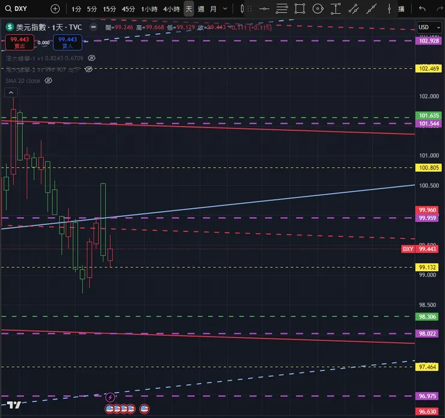The height and width of the screenshot is (418, 445).
Task: Grab the drawing toolbar dotted handle
Action: (250, 9)
